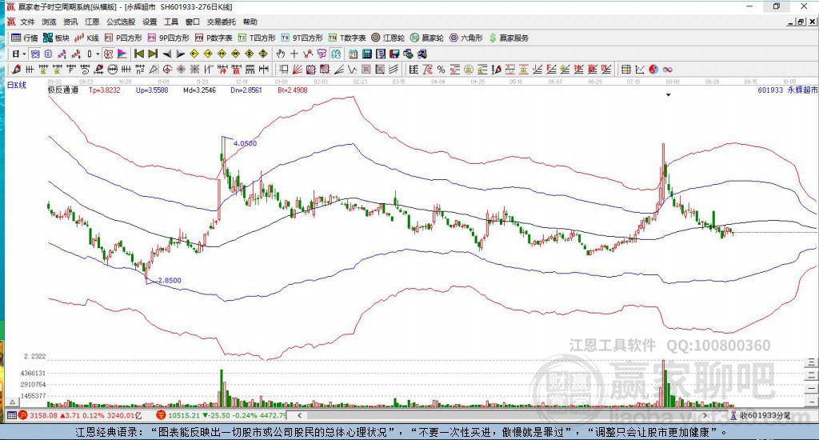Click the Dn=2.8561 indicator value
This screenshot has height=440, width=819.
(246, 90)
